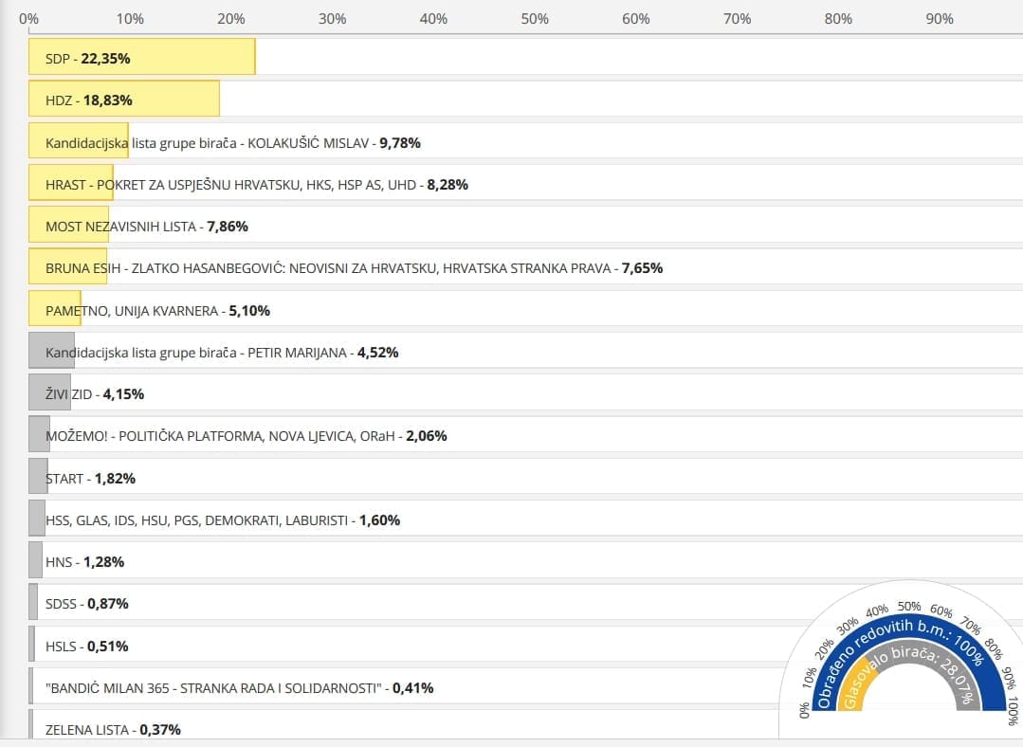Select the HDZ 18,83% bar

124,100
